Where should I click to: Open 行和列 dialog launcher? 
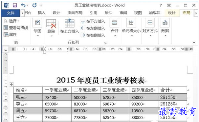coord(105,43)
